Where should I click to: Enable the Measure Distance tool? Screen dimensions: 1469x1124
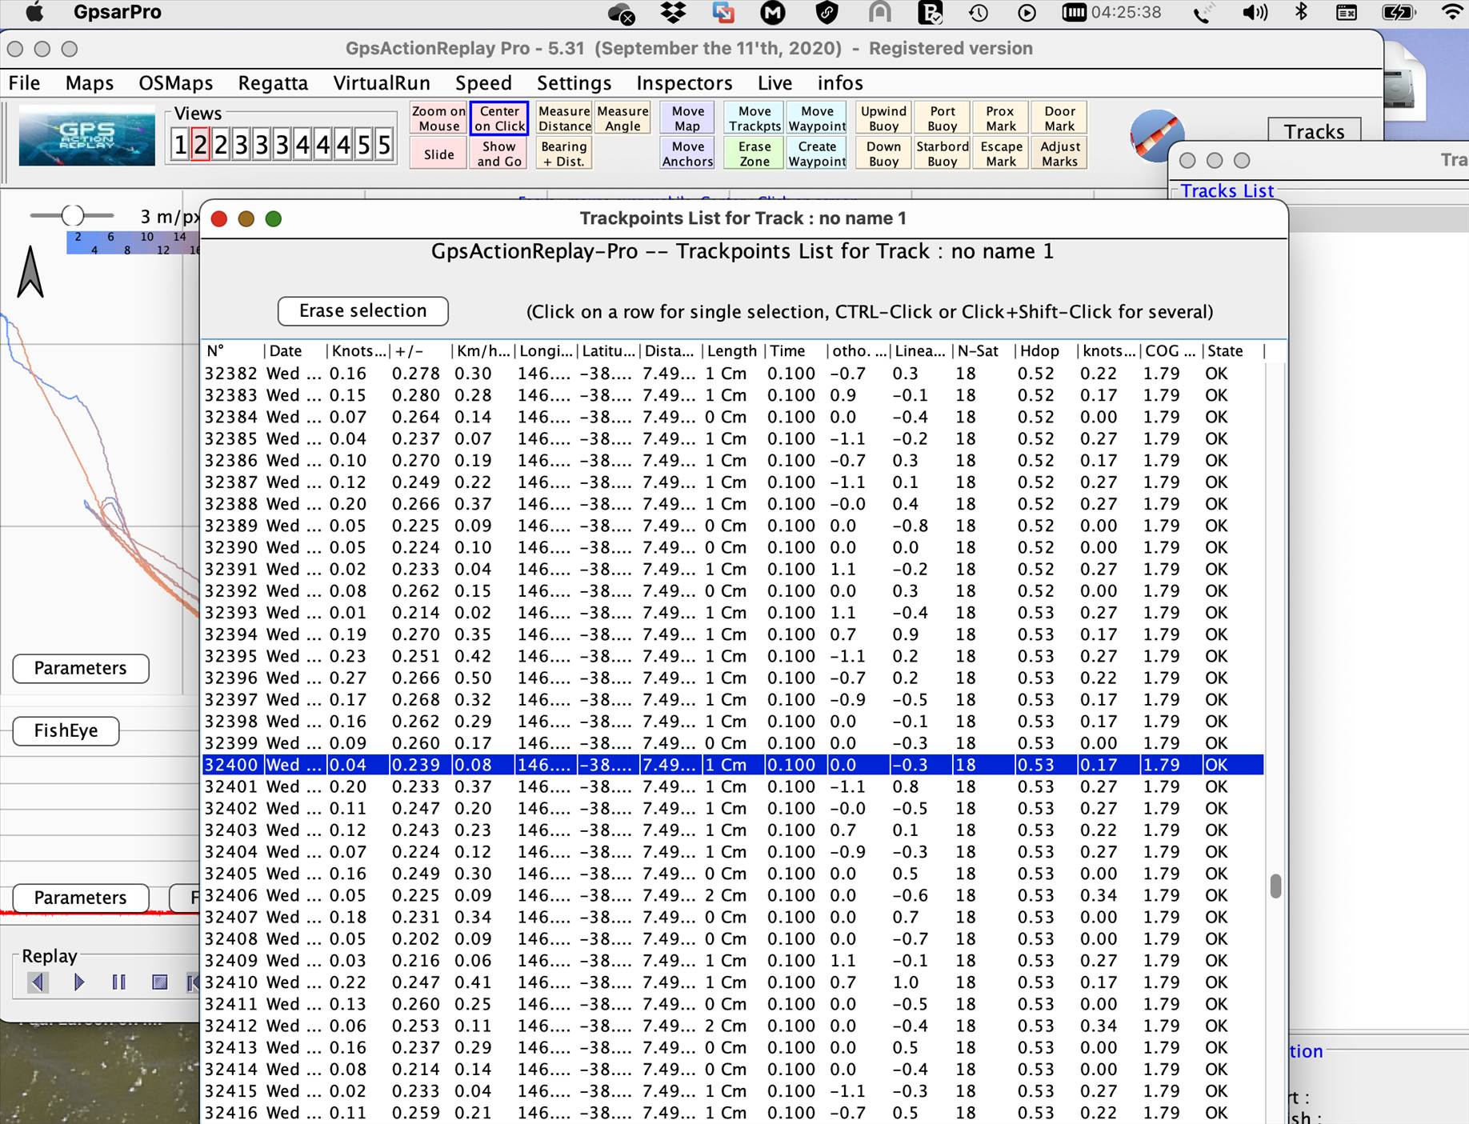(564, 118)
